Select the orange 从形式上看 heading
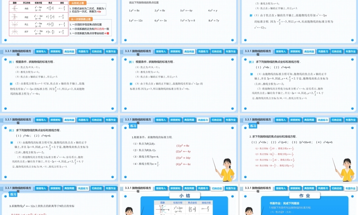The image size is (358, 215). (78, 3)
